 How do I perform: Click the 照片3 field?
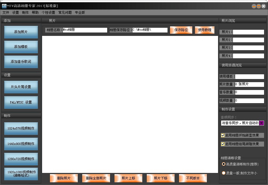248,48
